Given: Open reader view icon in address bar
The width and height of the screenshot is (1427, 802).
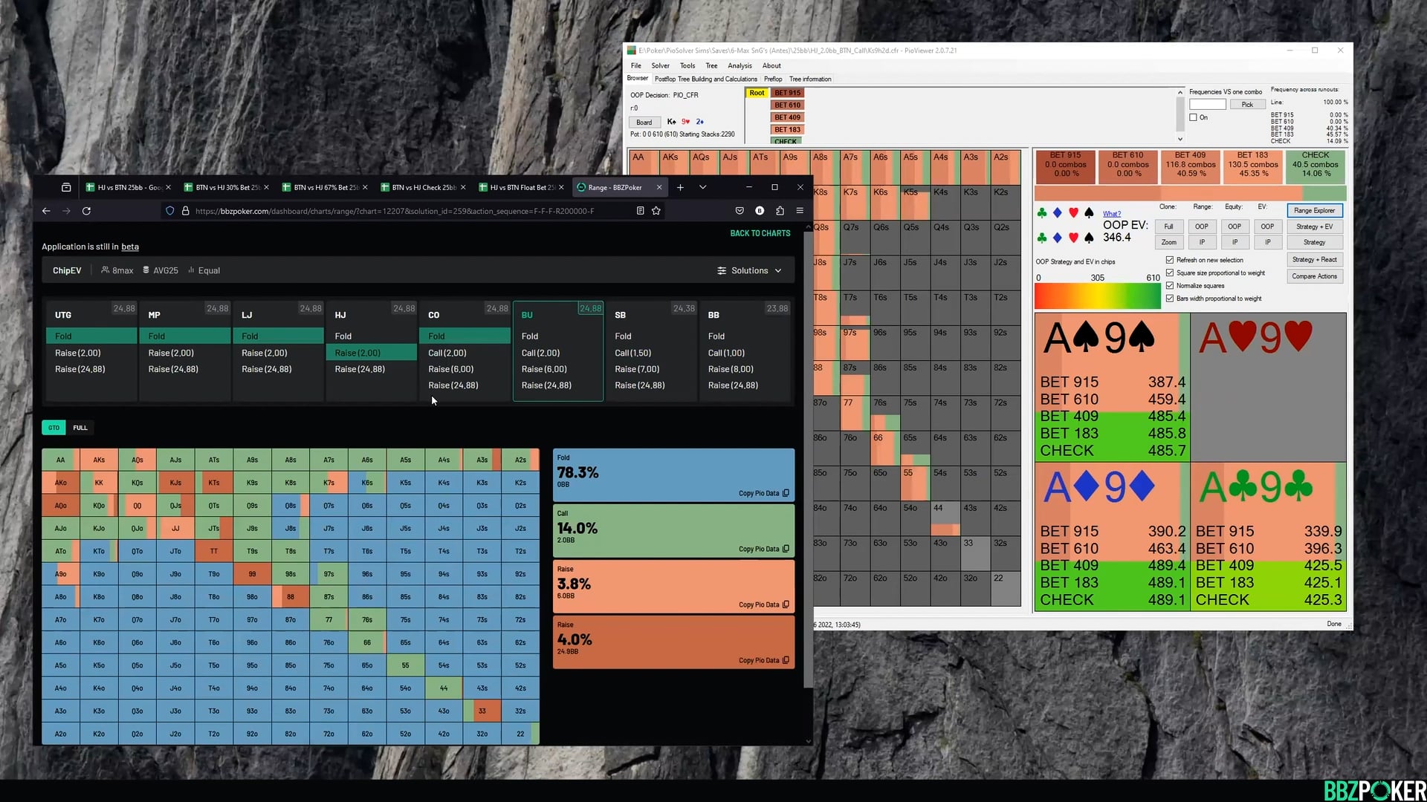Looking at the screenshot, I should 640,211.
